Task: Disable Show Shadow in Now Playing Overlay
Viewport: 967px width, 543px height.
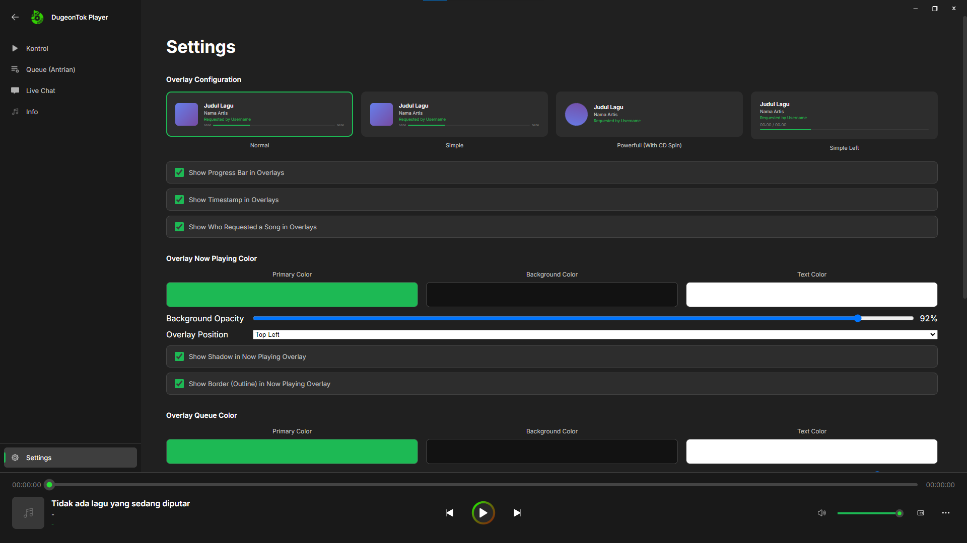Action: point(179,356)
